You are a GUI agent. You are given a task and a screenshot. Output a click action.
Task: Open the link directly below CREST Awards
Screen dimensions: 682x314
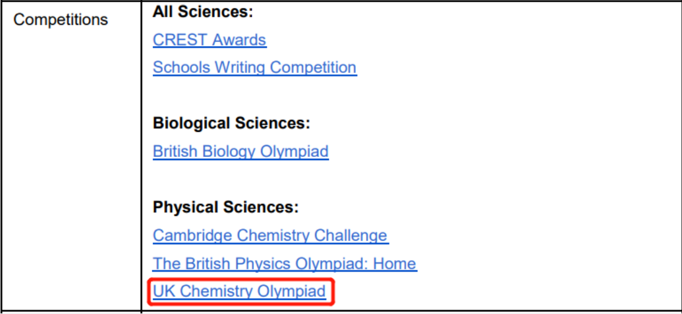click(254, 67)
